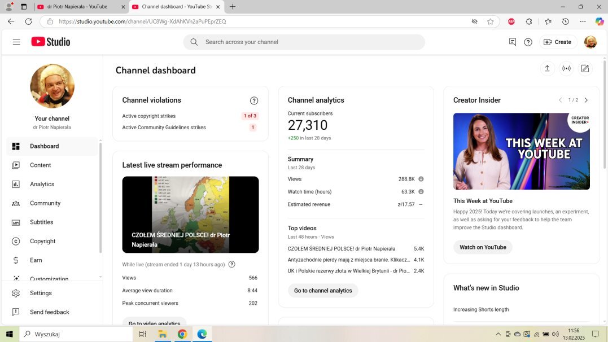
Task: Open the Earn sidebar section
Action: pos(36,260)
